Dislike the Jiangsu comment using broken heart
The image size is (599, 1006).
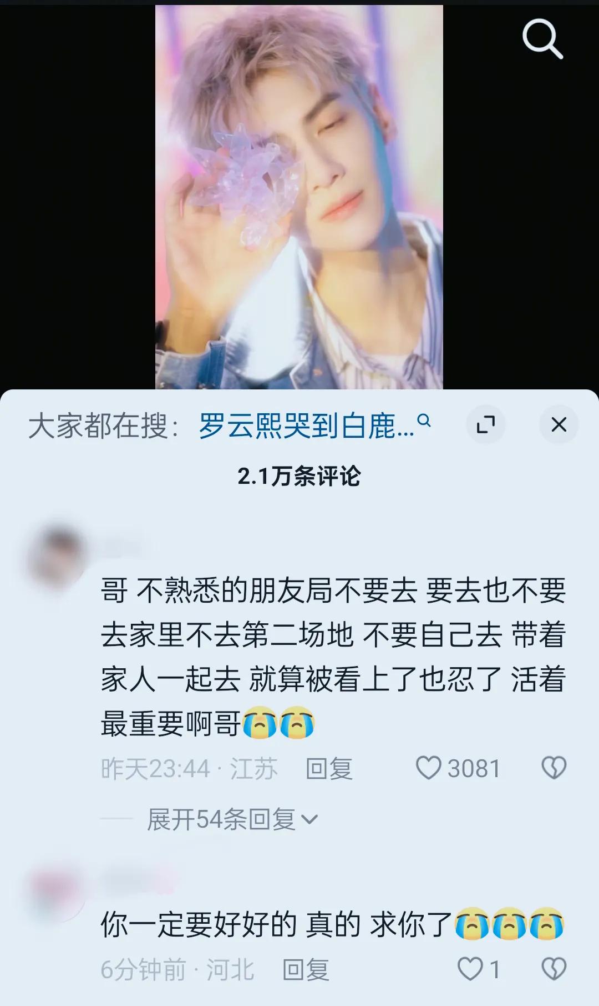pyautogui.click(x=554, y=768)
